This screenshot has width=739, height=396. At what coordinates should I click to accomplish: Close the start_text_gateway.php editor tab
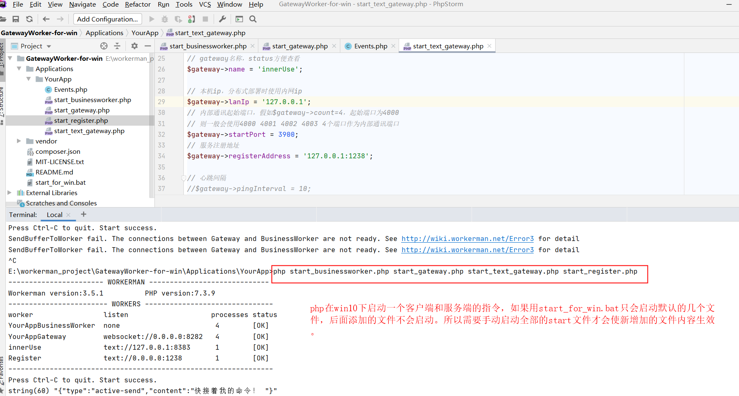489,46
